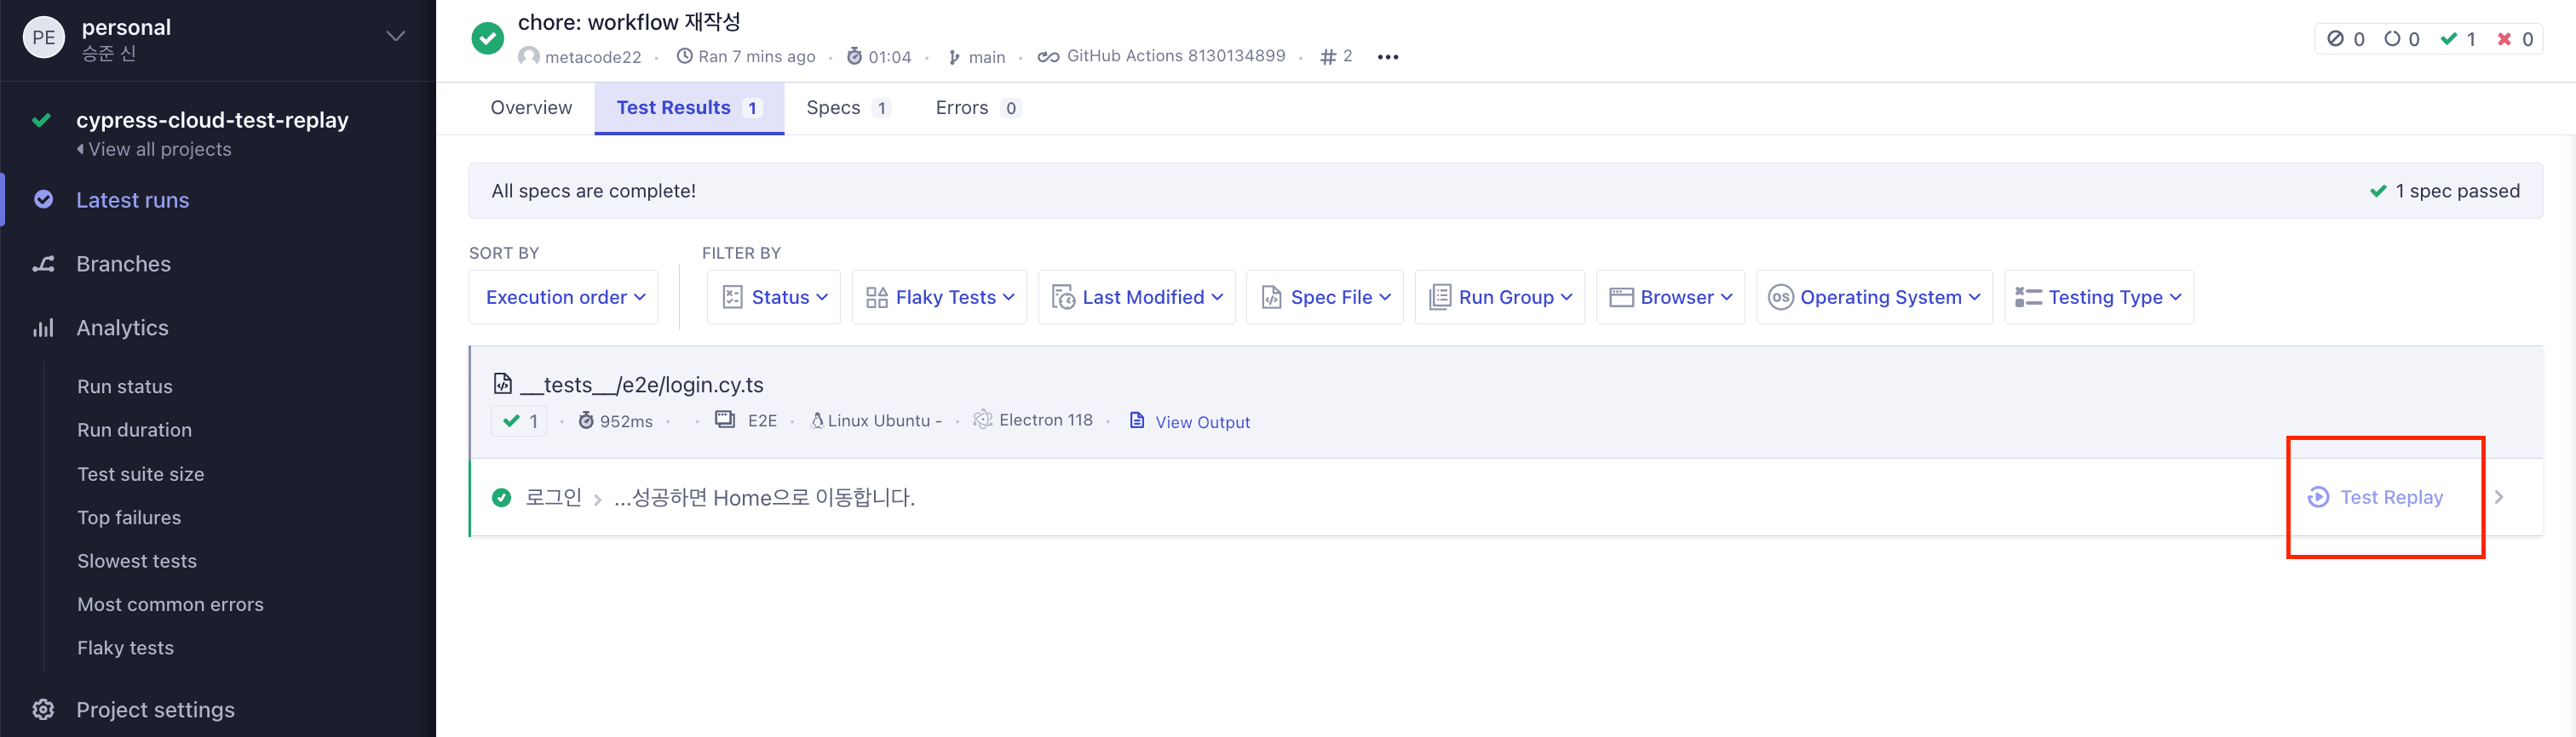
Task: Open the Execution order sort dropdown
Action: [x=564, y=297]
